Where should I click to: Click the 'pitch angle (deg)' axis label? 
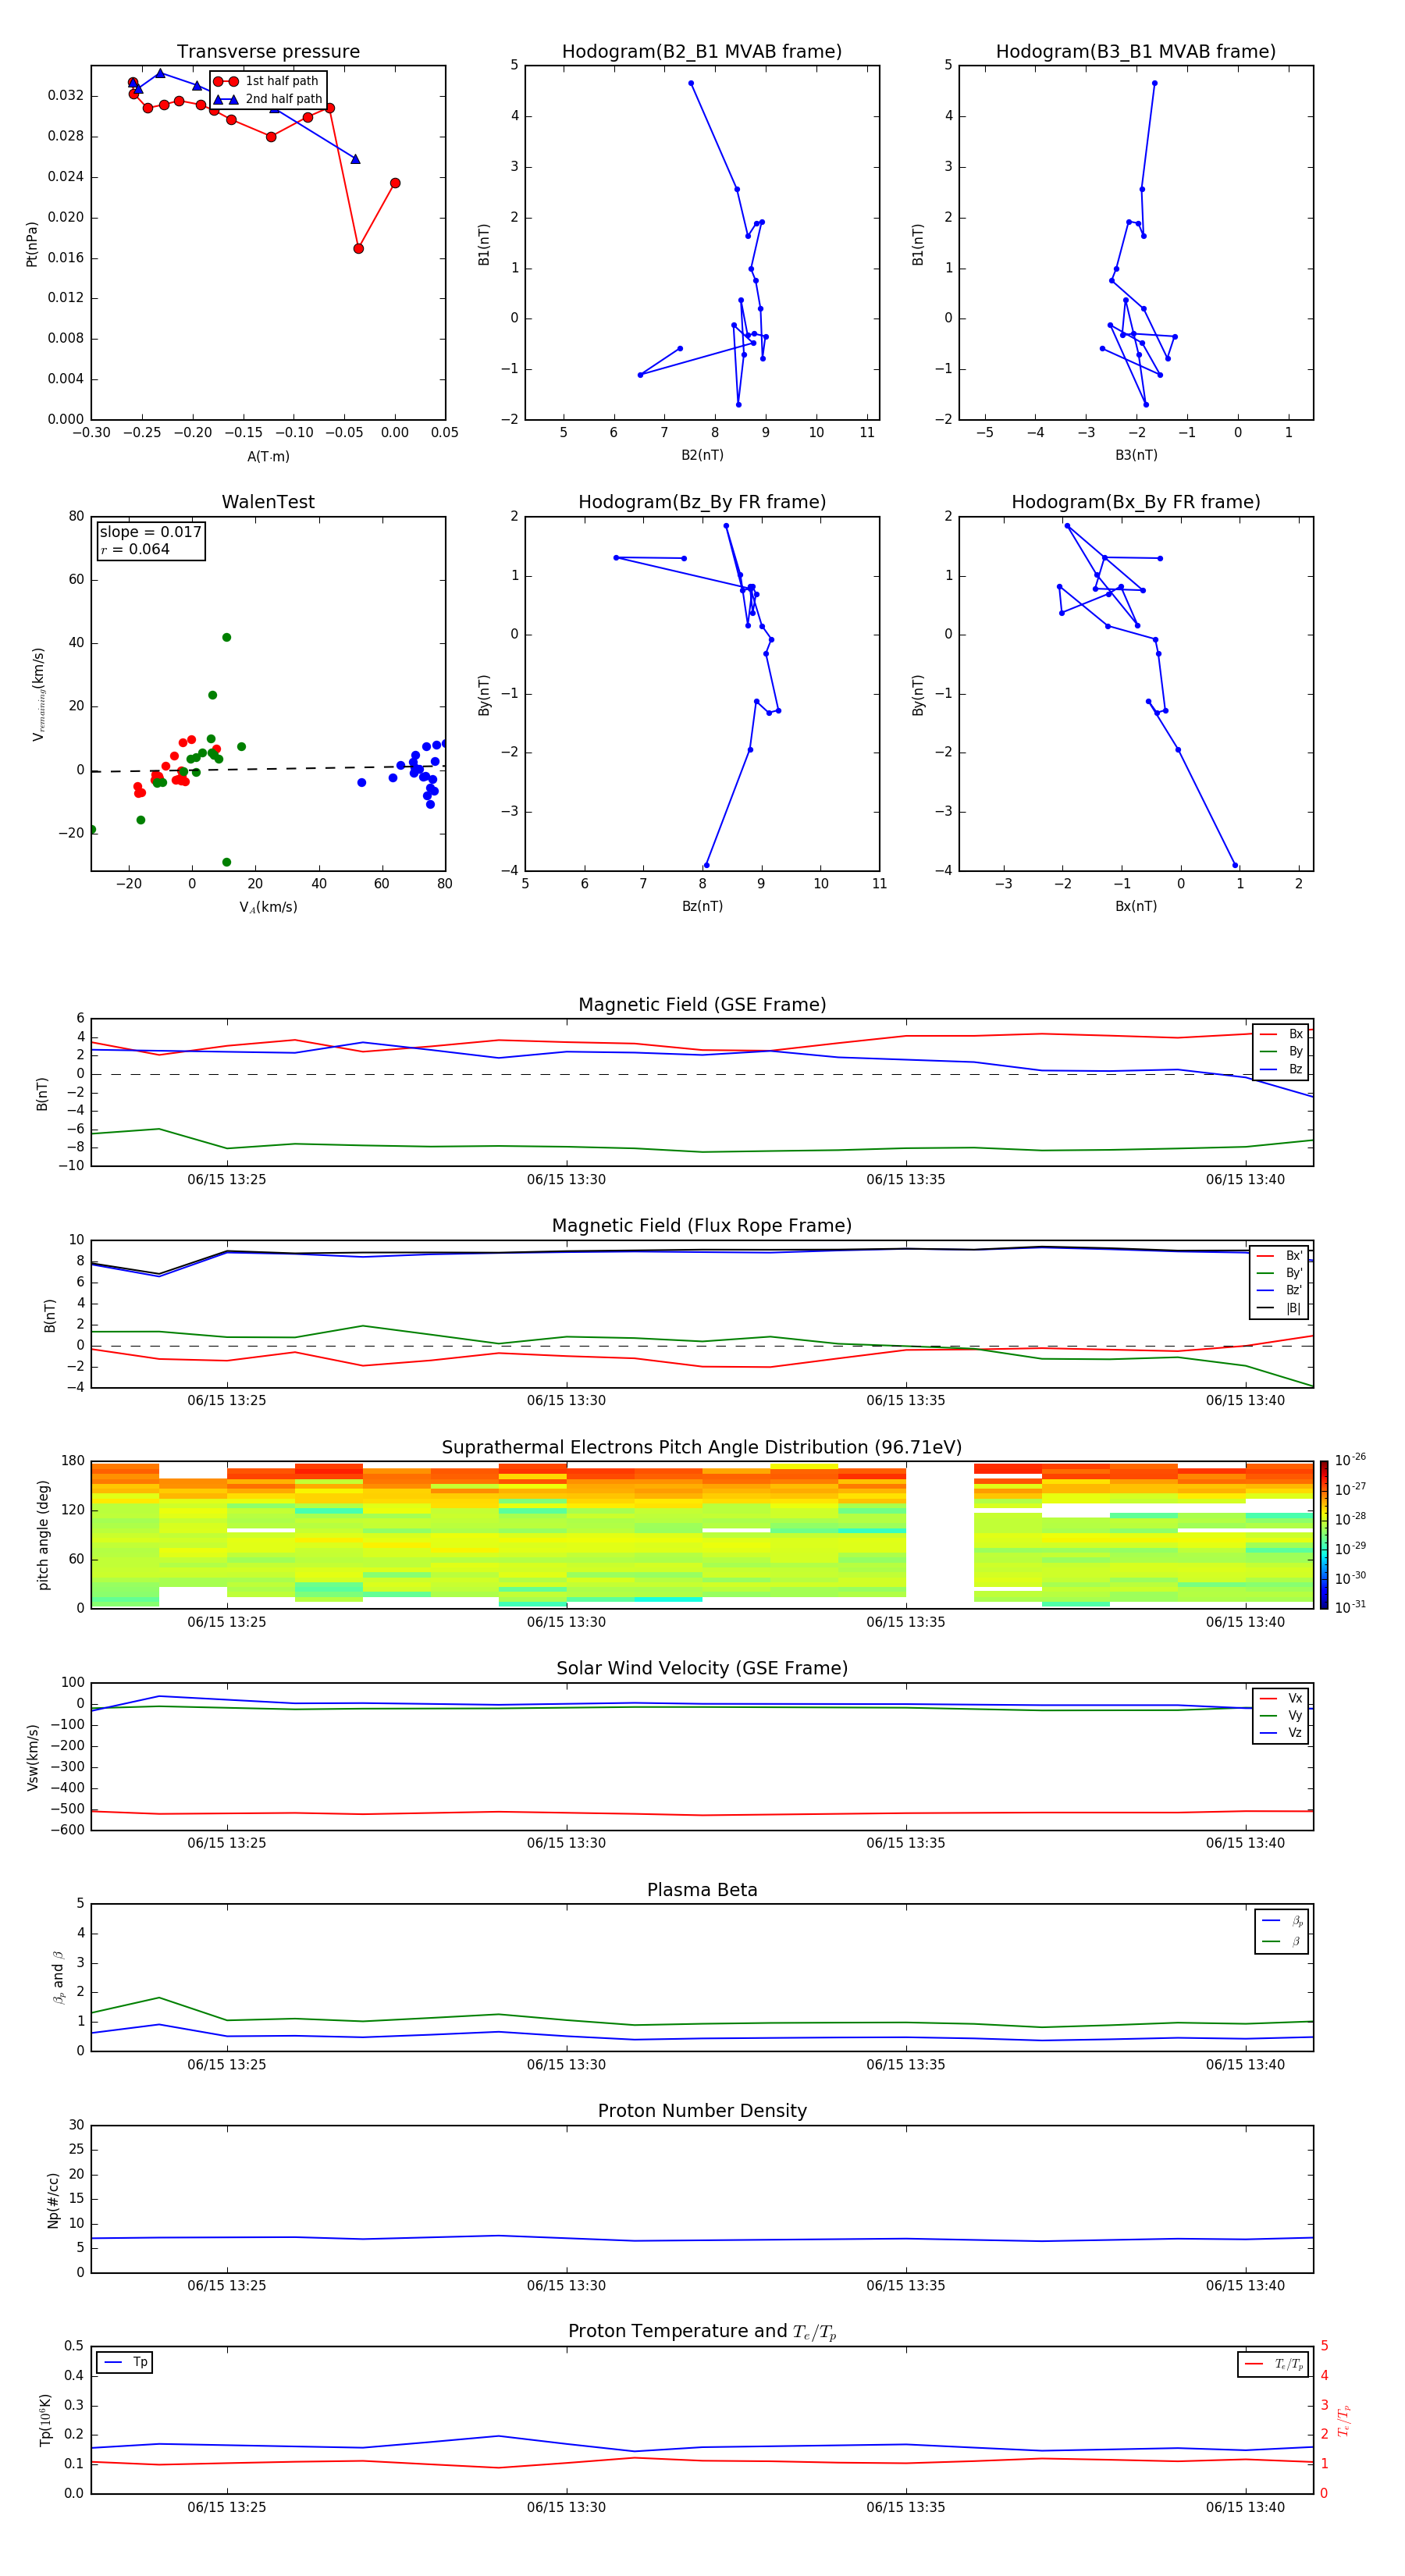[x=43, y=1535]
